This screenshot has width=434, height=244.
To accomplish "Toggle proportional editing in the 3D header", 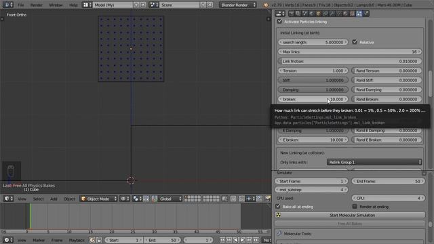I will pos(233,199).
